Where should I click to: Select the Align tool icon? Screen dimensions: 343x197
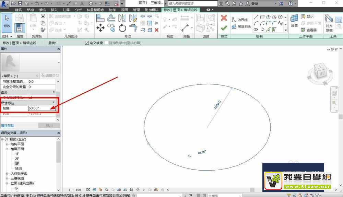click(100, 18)
